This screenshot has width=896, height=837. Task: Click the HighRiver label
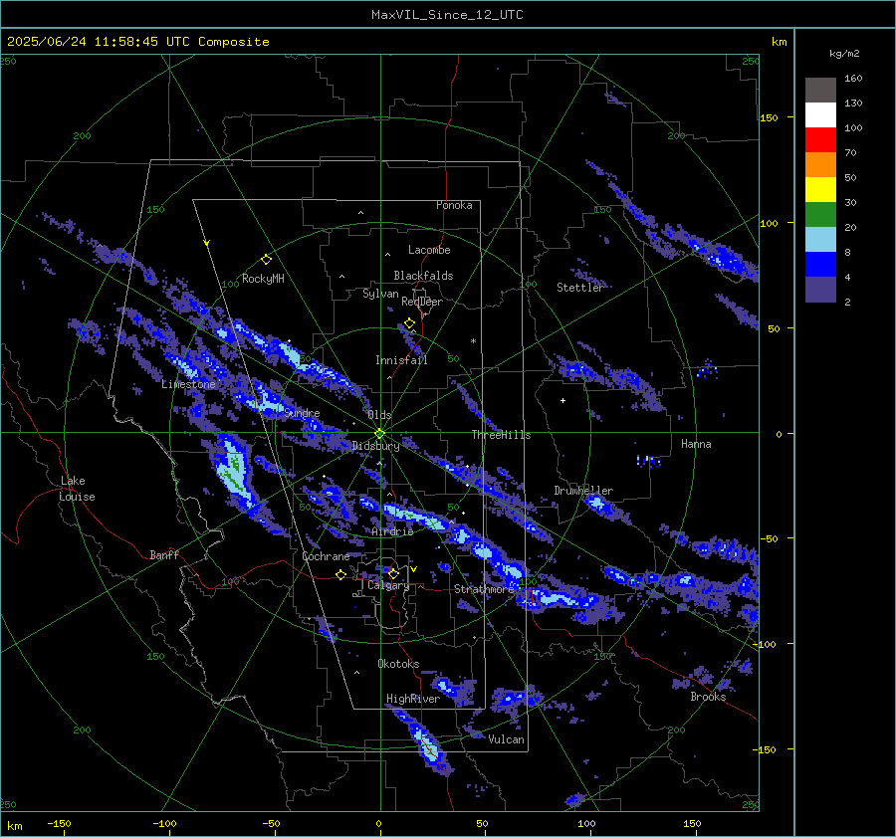point(413,699)
